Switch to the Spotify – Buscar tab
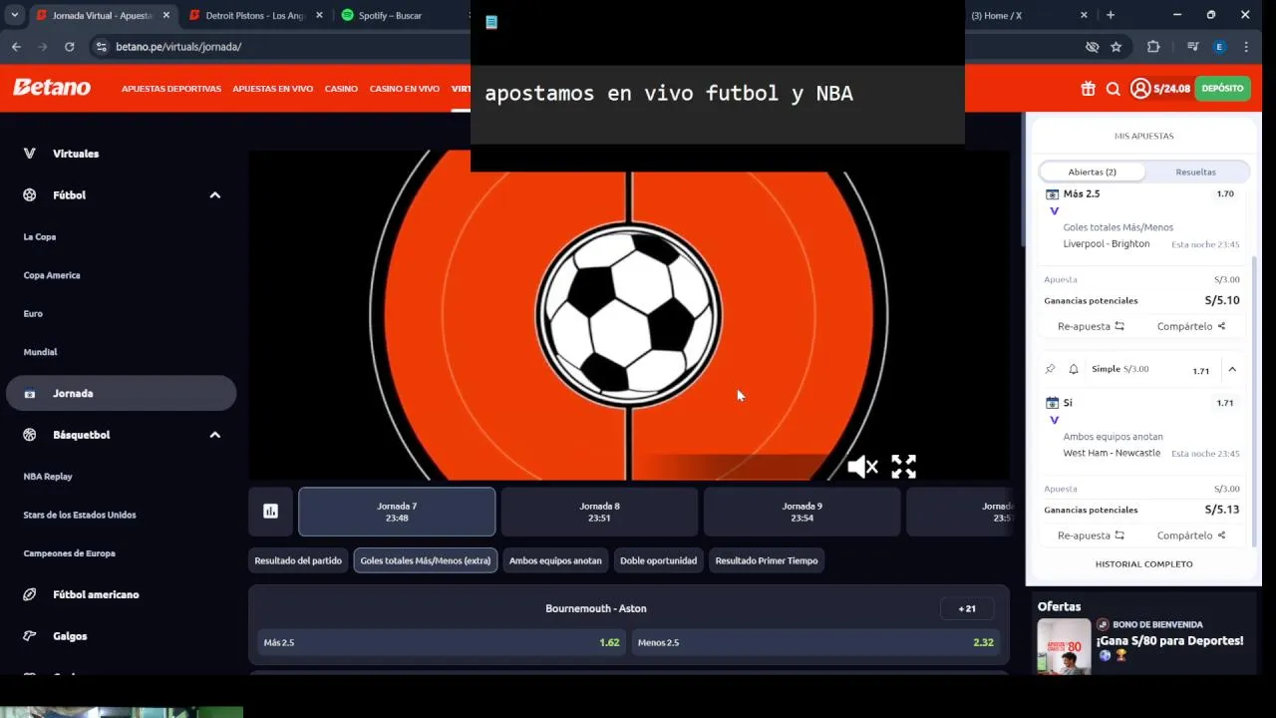 [x=390, y=15]
